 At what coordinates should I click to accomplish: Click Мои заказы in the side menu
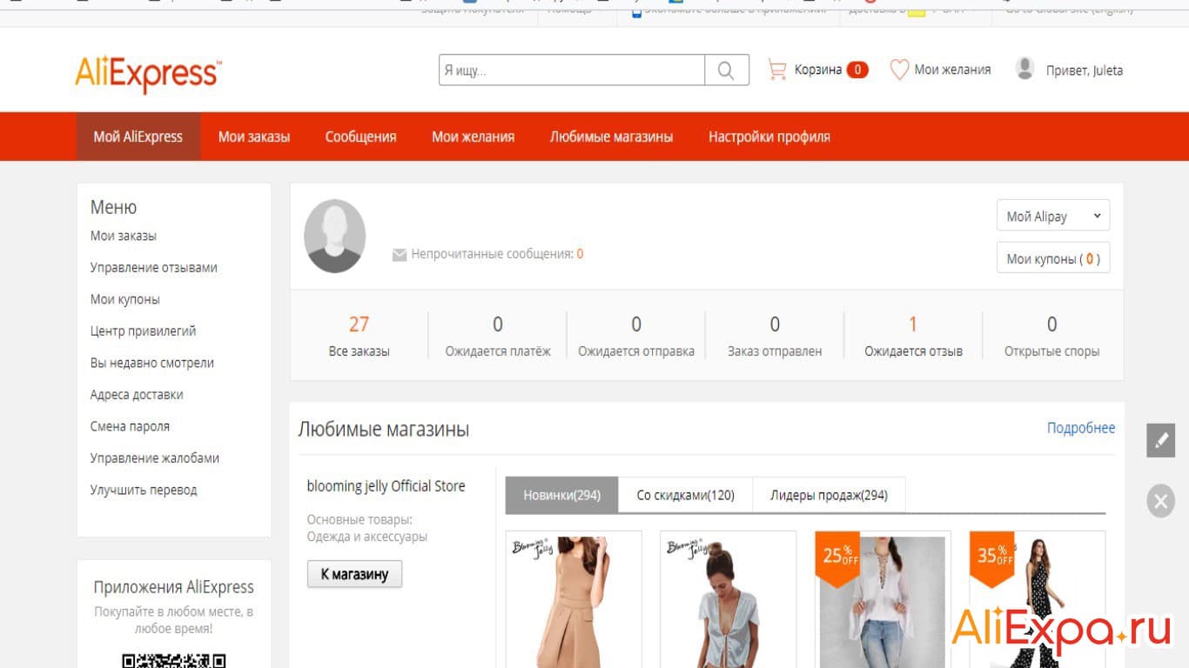click(x=124, y=236)
